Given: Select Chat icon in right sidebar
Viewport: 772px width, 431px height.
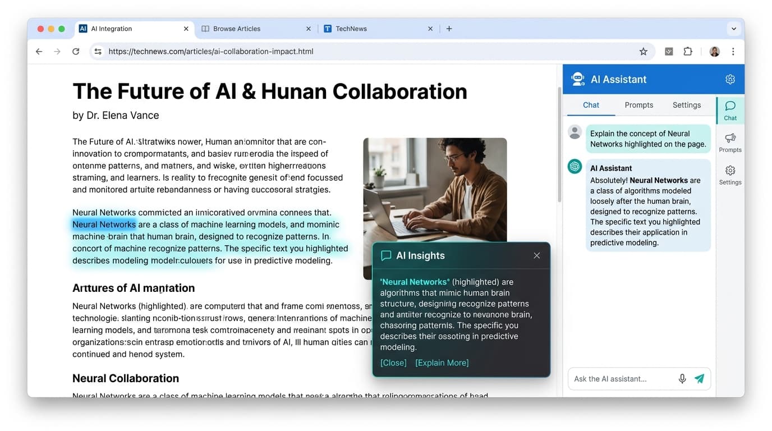Looking at the screenshot, I should tap(730, 111).
